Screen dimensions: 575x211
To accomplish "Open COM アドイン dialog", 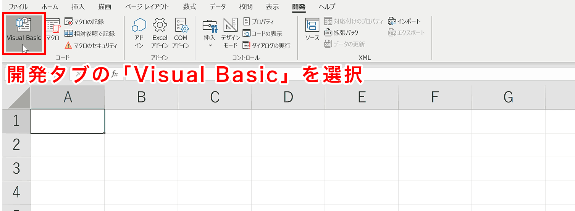I will 181,34.
